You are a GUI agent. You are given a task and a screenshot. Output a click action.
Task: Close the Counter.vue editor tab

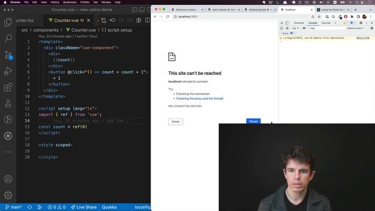coord(88,21)
